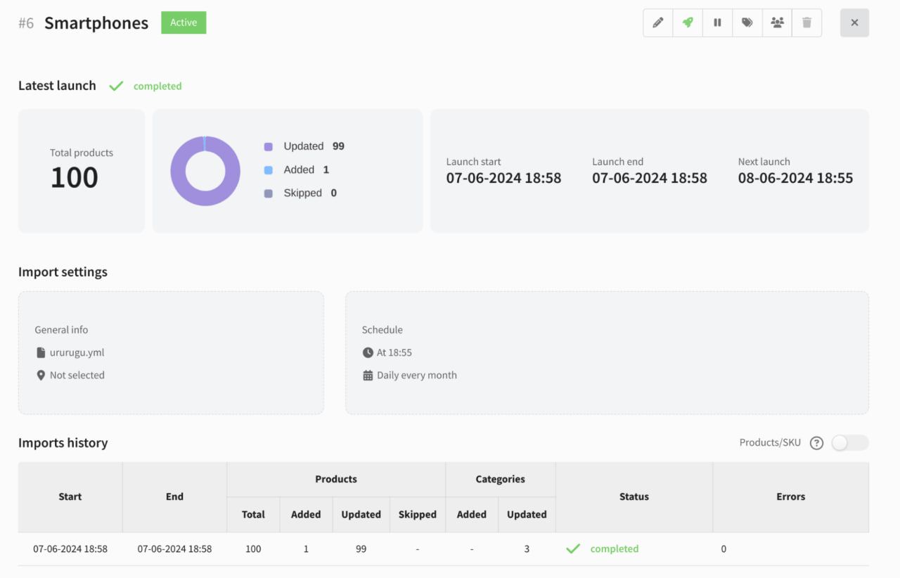Click the calendar icon beside Daily every month
Image resolution: width=900 pixels, height=578 pixels.
pos(368,375)
